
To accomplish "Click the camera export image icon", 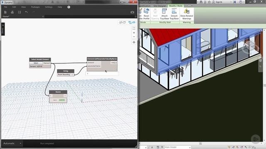I will click(132, 12).
